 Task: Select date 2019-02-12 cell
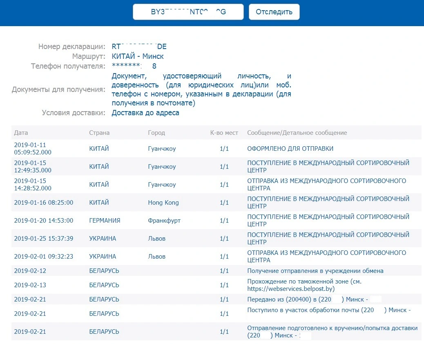30,271
